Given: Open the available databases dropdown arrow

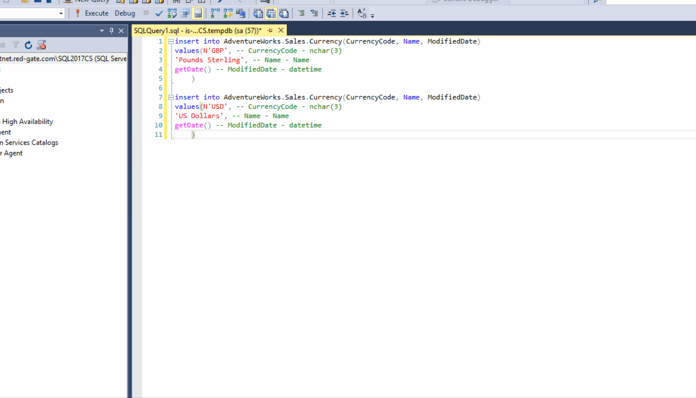Looking at the screenshot, I should click(61, 14).
